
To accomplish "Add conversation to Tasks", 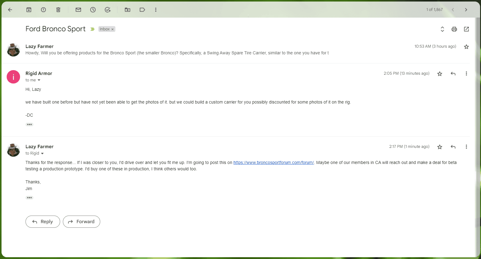I will 108,10.
